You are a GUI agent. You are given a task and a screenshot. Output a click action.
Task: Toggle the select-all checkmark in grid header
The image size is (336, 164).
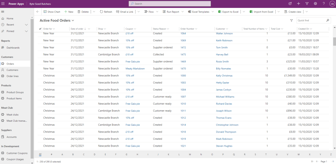click(40, 29)
